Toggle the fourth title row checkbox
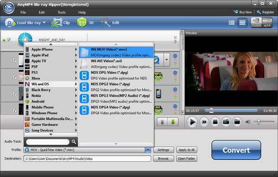 [x=15, y=110]
